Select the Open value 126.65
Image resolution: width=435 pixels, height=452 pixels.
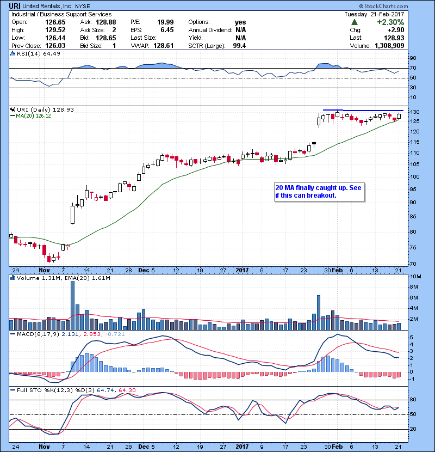click(x=55, y=22)
